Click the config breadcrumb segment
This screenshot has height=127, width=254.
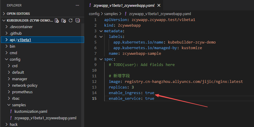(x=94, y=14)
